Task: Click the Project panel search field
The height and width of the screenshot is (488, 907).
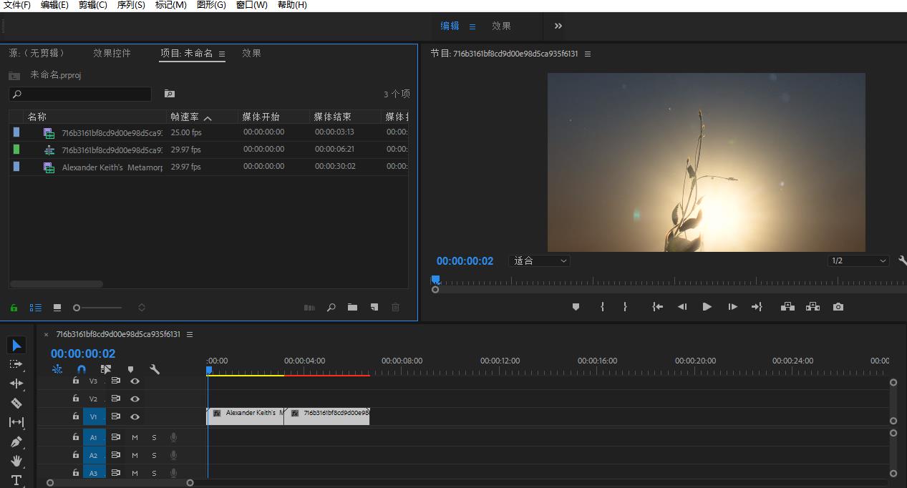Action: [x=80, y=94]
